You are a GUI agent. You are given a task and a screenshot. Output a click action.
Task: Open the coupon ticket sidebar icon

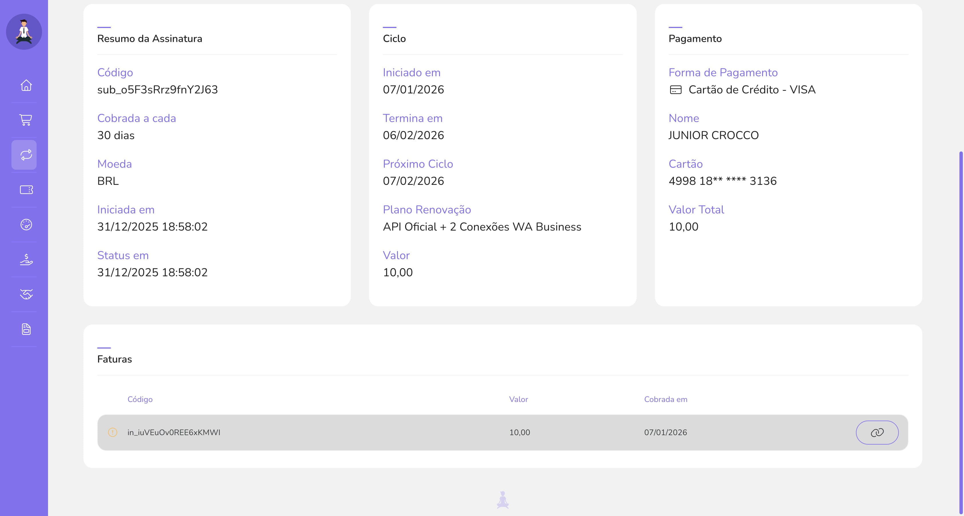click(x=26, y=190)
